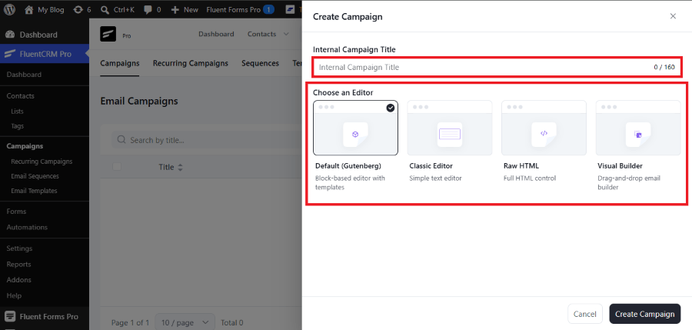The width and height of the screenshot is (692, 330).
Task: Open the comments bubble icon
Action: pos(148,10)
